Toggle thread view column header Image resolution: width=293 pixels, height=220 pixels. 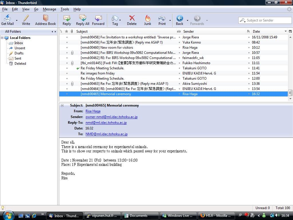point(62,32)
